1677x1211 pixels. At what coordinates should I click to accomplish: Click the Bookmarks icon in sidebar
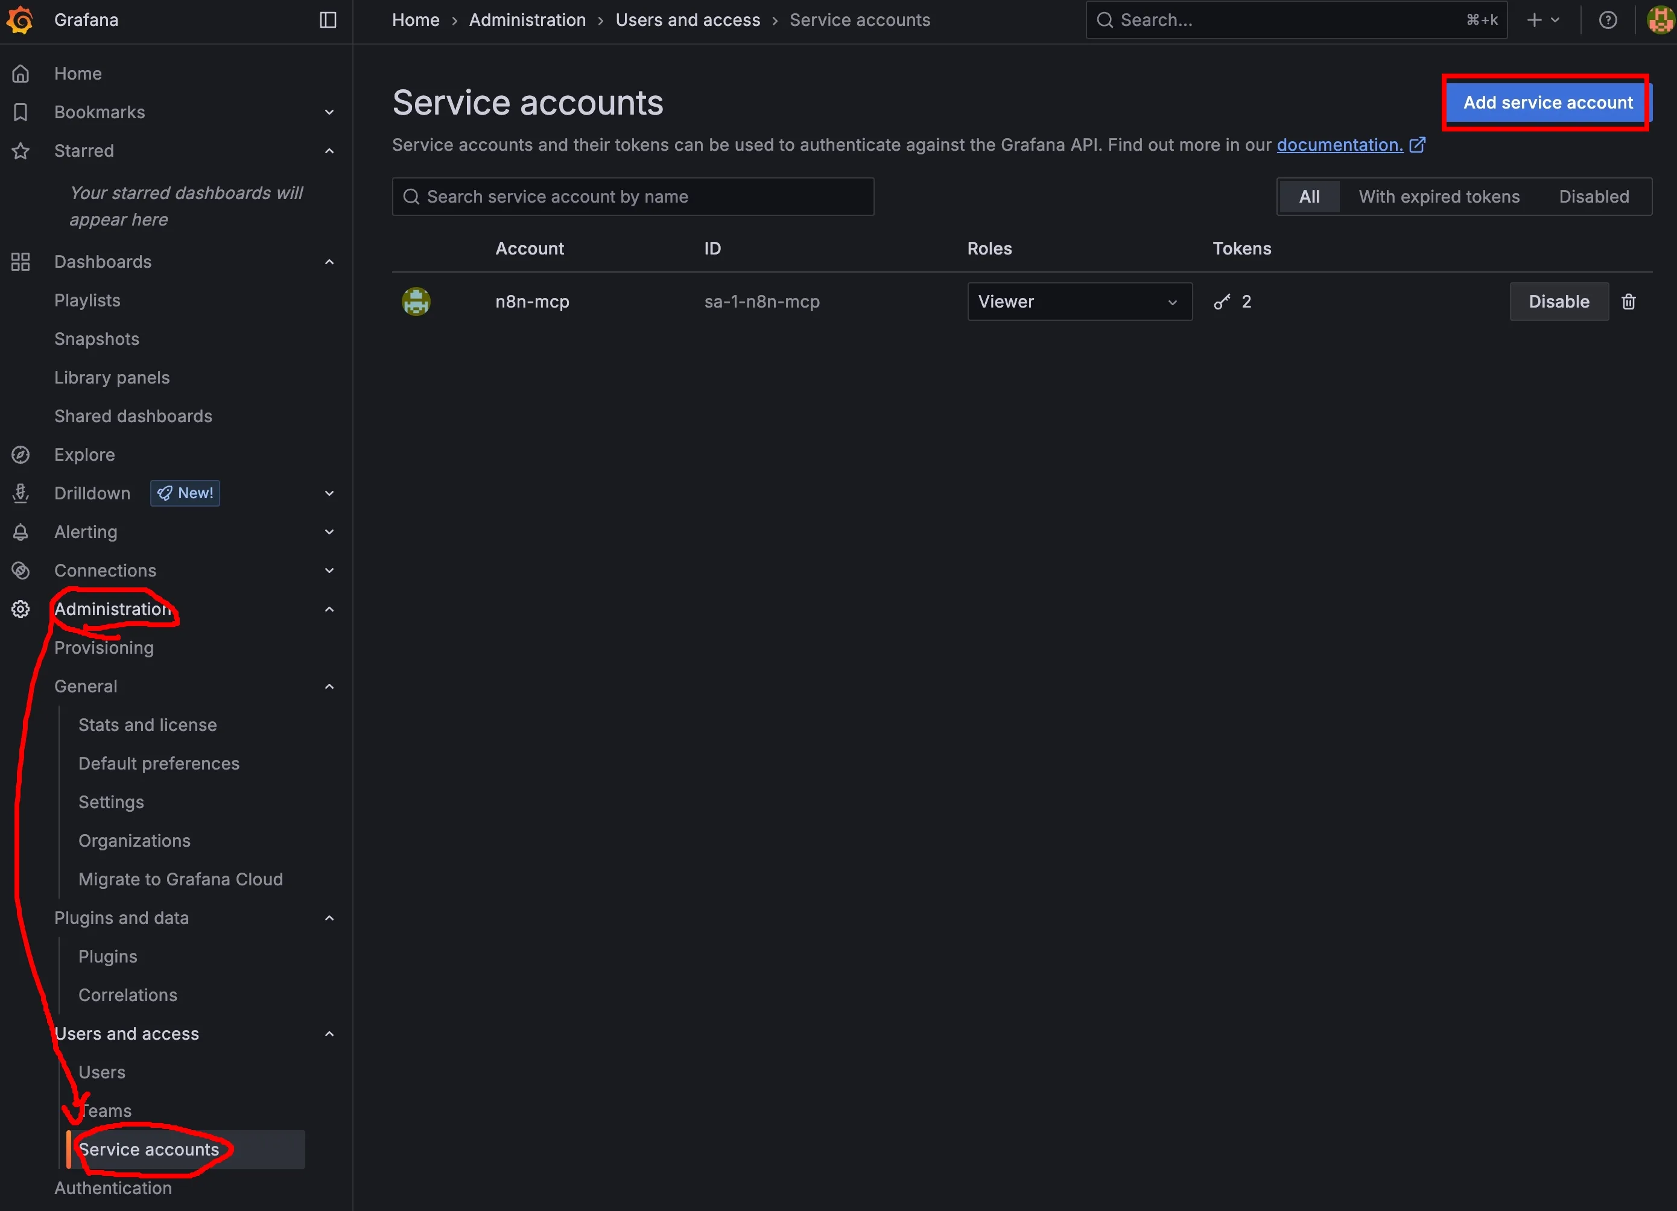[21, 112]
